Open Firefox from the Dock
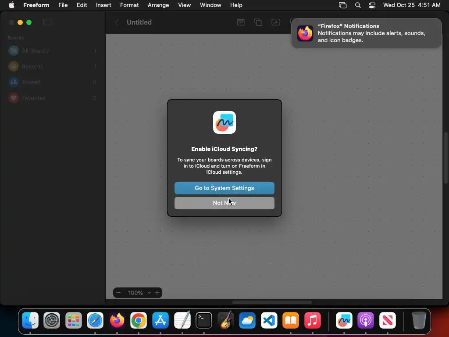 117,320
